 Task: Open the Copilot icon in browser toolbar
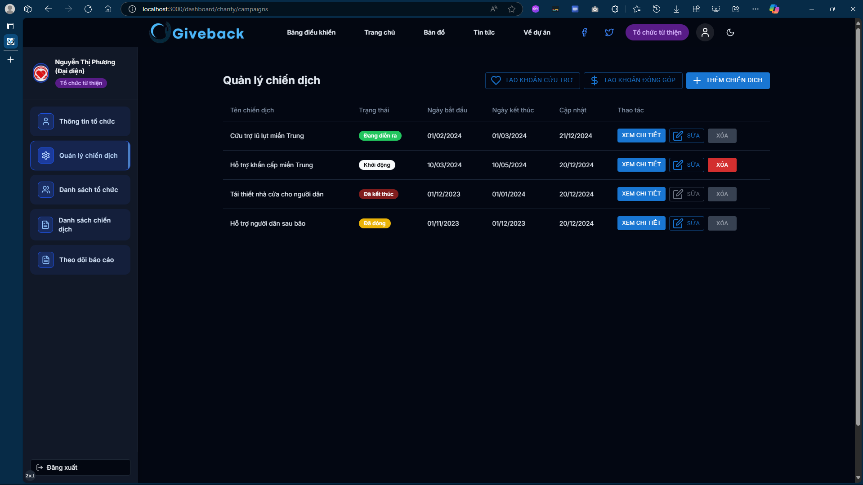tap(774, 9)
